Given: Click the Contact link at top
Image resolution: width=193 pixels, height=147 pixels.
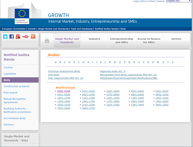Looking at the screenshot, I should coord(152,1).
